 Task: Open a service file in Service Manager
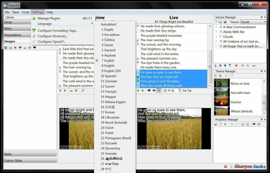[x=220, y=22]
